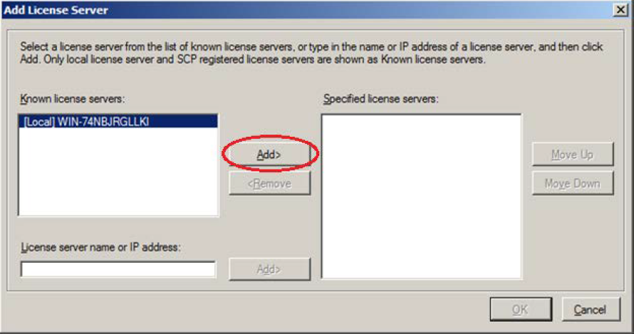Click the red-circled Add> button
The width and height of the screenshot is (634, 334).
(270, 154)
